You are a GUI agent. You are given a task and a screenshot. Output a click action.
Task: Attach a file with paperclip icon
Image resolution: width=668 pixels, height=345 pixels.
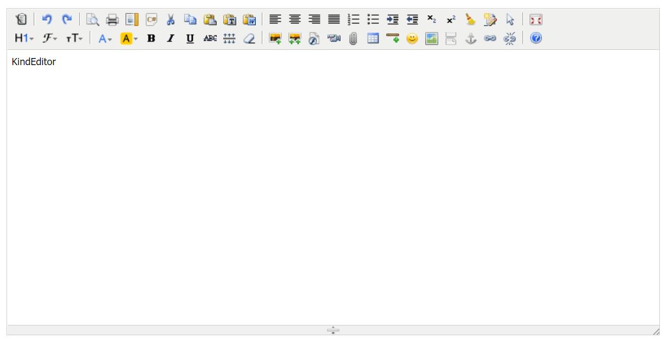tap(352, 39)
